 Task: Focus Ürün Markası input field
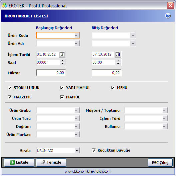tap(55, 134)
